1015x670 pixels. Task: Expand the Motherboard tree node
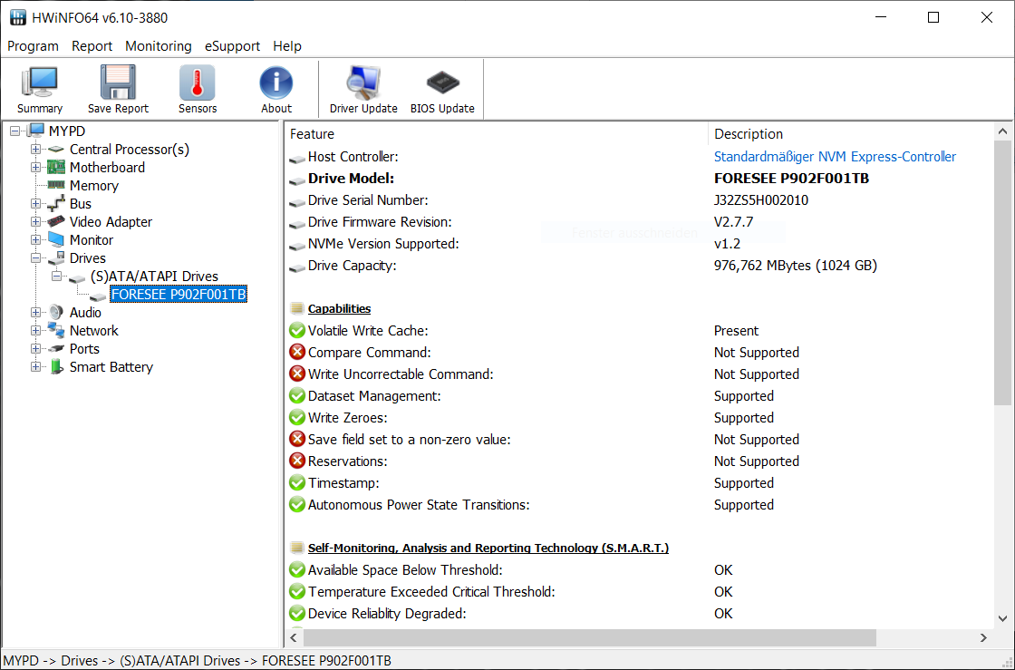(x=35, y=168)
